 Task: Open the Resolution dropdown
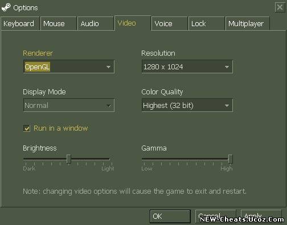coord(187,66)
